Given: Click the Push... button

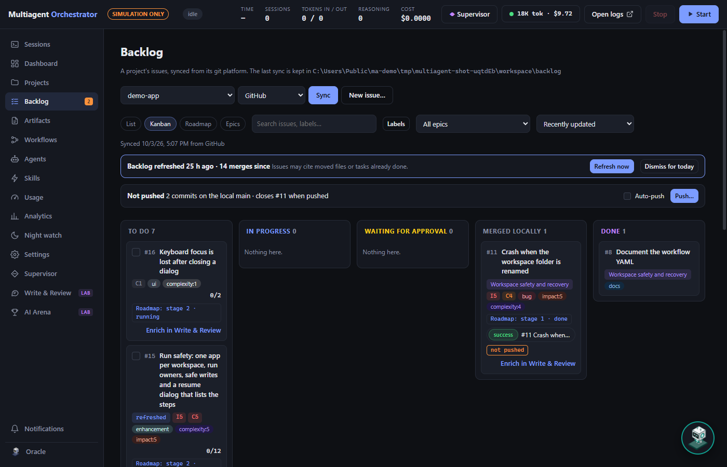Looking at the screenshot, I should 684,196.
